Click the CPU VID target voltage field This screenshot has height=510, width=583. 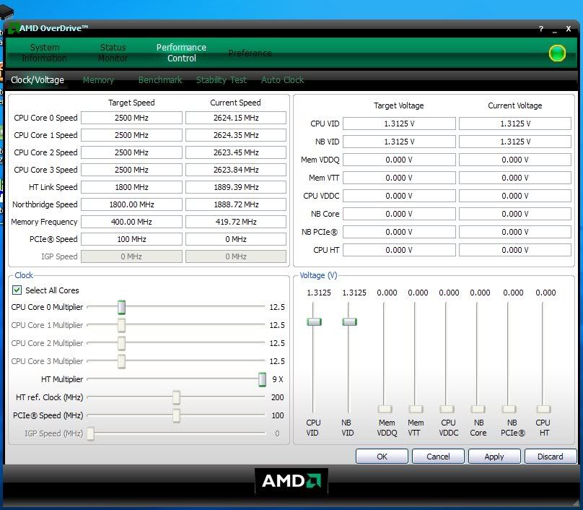(x=399, y=124)
